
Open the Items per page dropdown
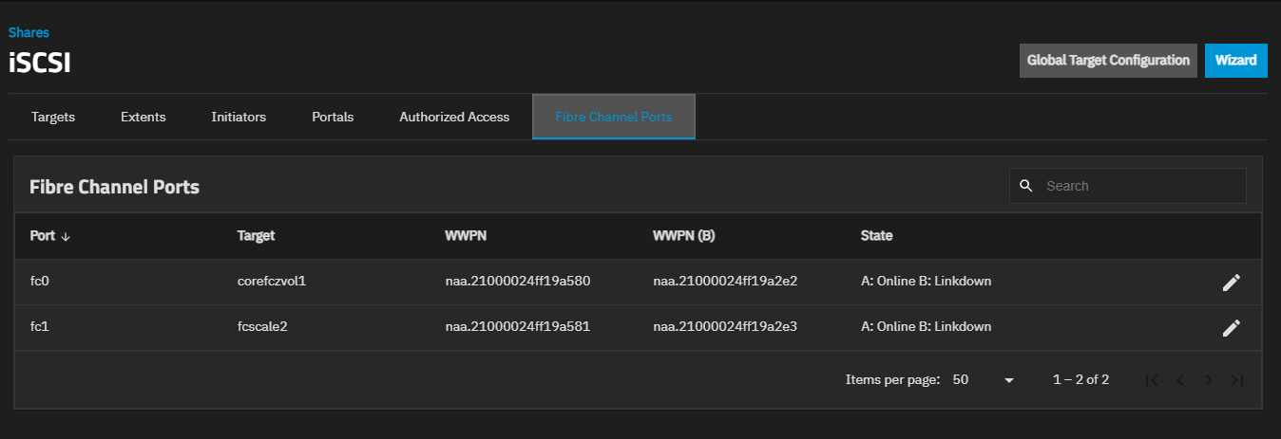985,380
